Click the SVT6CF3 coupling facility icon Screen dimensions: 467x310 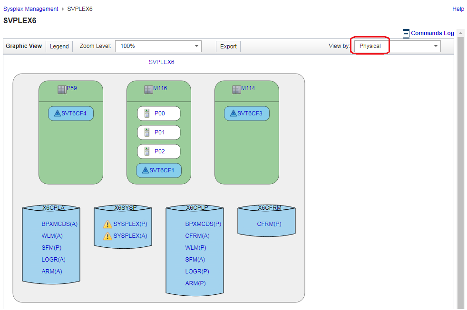tap(233, 113)
